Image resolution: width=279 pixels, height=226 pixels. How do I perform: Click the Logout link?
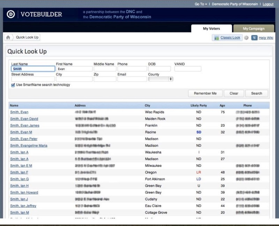tap(268, 4)
